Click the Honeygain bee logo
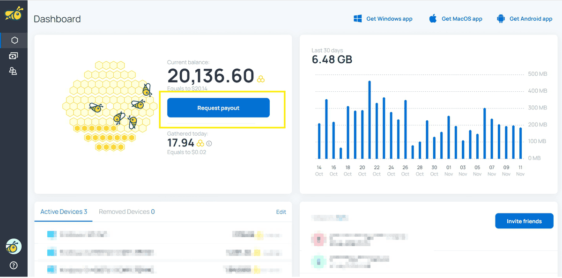 [x=14, y=13]
